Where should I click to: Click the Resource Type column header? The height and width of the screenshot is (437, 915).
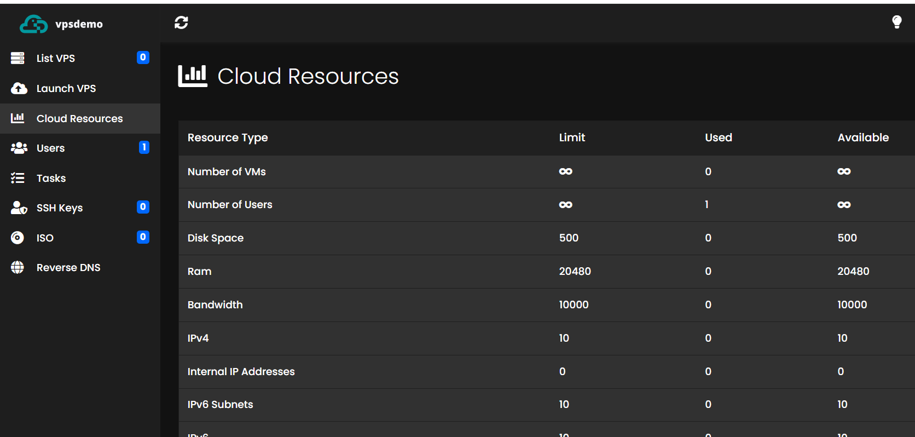pyautogui.click(x=228, y=137)
